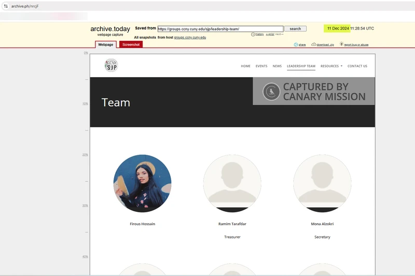415x276 pixels.
Task: Jump to the 40% page position marker
Action: tap(85, 257)
